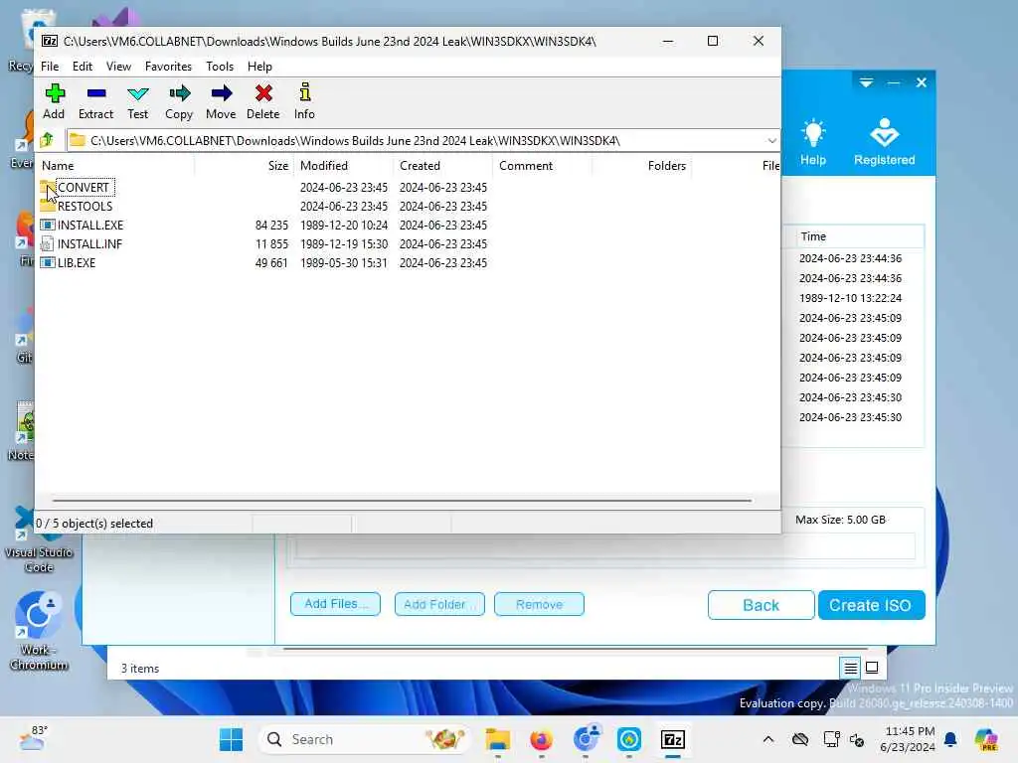Open the ISO creator menu dropdown icon
This screenshot has height=763, width=1018.
point(866,82)
